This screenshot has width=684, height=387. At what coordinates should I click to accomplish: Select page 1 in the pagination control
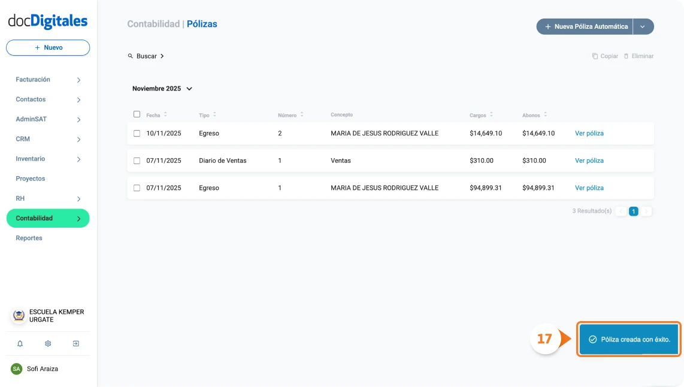633,211
